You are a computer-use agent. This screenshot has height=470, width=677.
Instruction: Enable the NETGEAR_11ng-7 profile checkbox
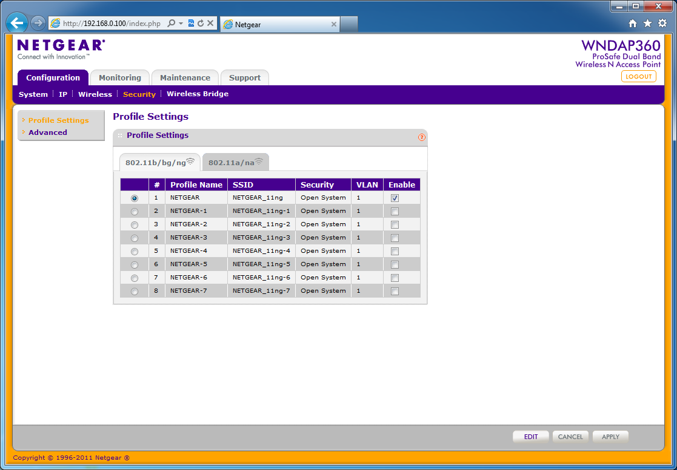395,292
